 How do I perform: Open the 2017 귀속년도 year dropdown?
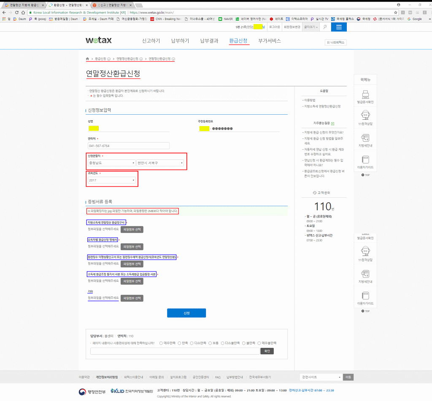point(111,180)
